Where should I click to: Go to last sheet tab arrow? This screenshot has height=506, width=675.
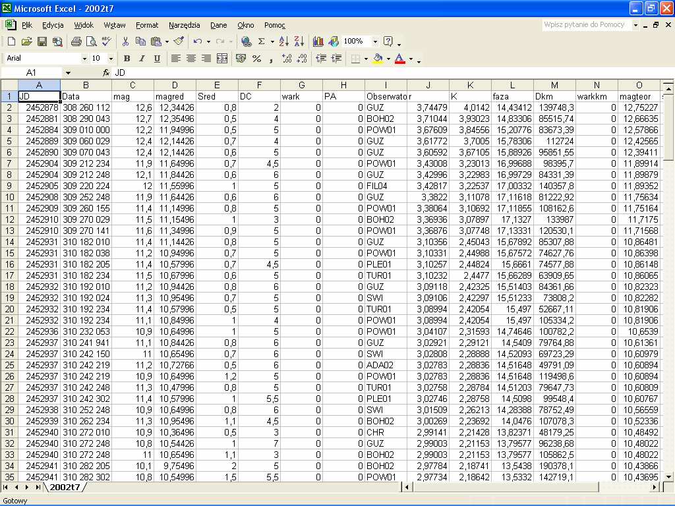pyautogui.click(x=38, y=487)
